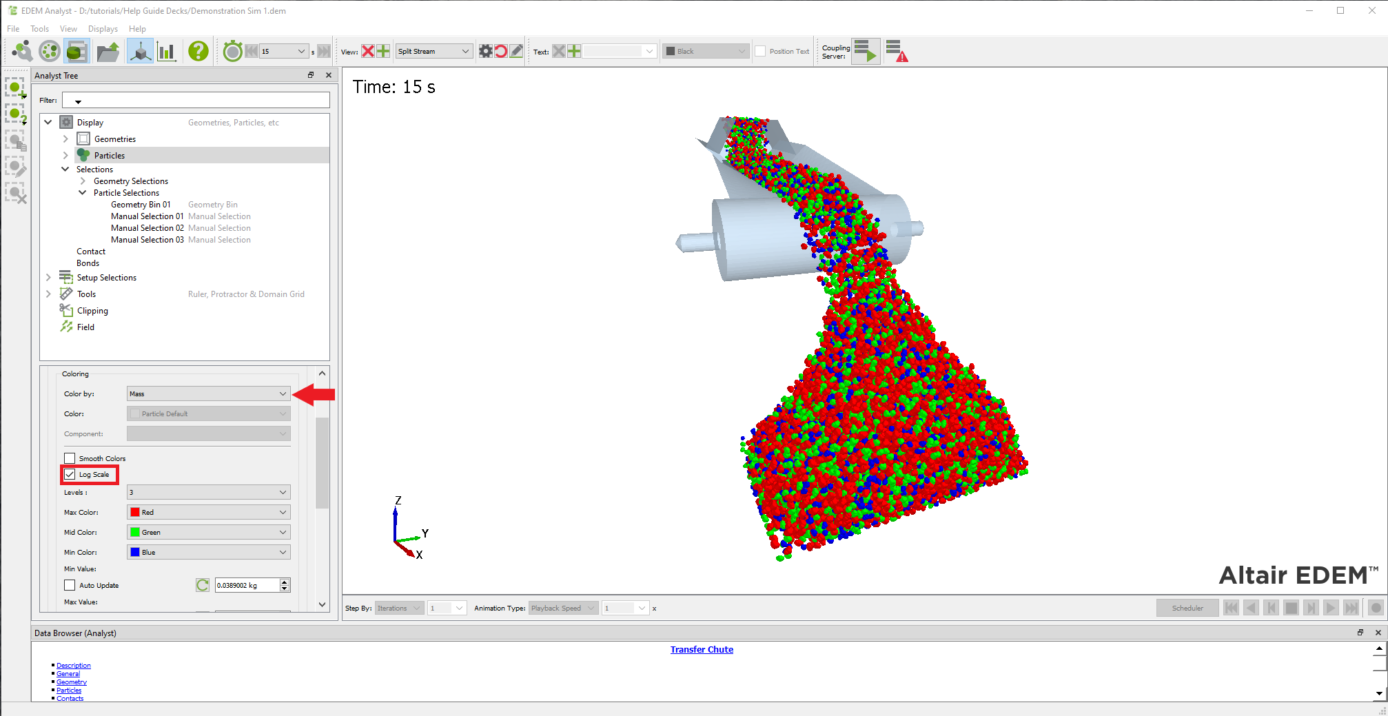Open the Tools menu
This screenshot has height=716, width=1388.
39,29
